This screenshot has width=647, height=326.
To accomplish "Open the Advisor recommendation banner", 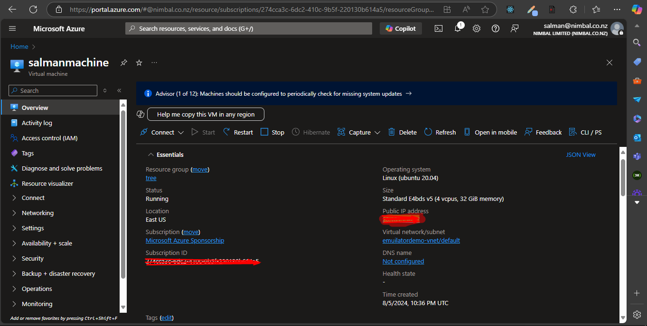I will coord(376,93).
